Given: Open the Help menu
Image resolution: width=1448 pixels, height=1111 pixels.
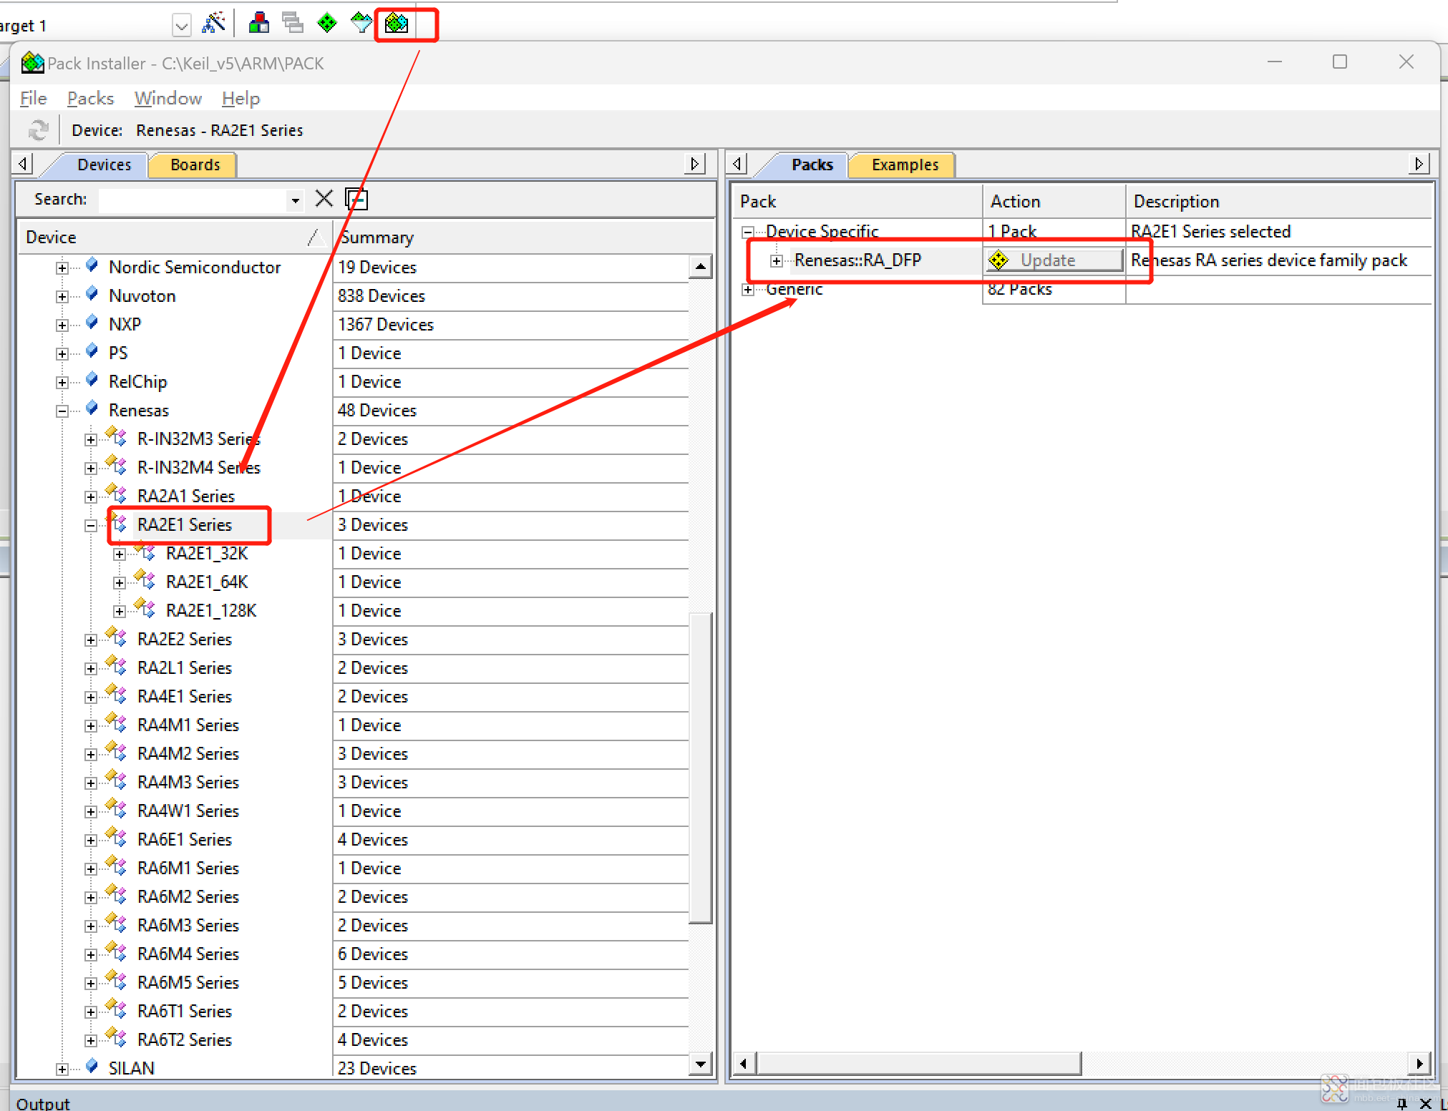Looking at the screenshot, I should pyautogui.click(x=240, y=98).
